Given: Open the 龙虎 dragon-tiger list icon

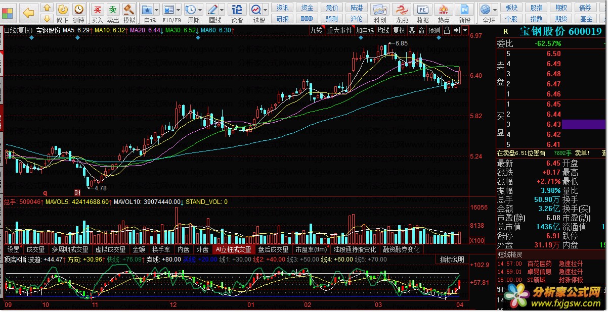Looking at the screenshot, I should tap(402, 9).
